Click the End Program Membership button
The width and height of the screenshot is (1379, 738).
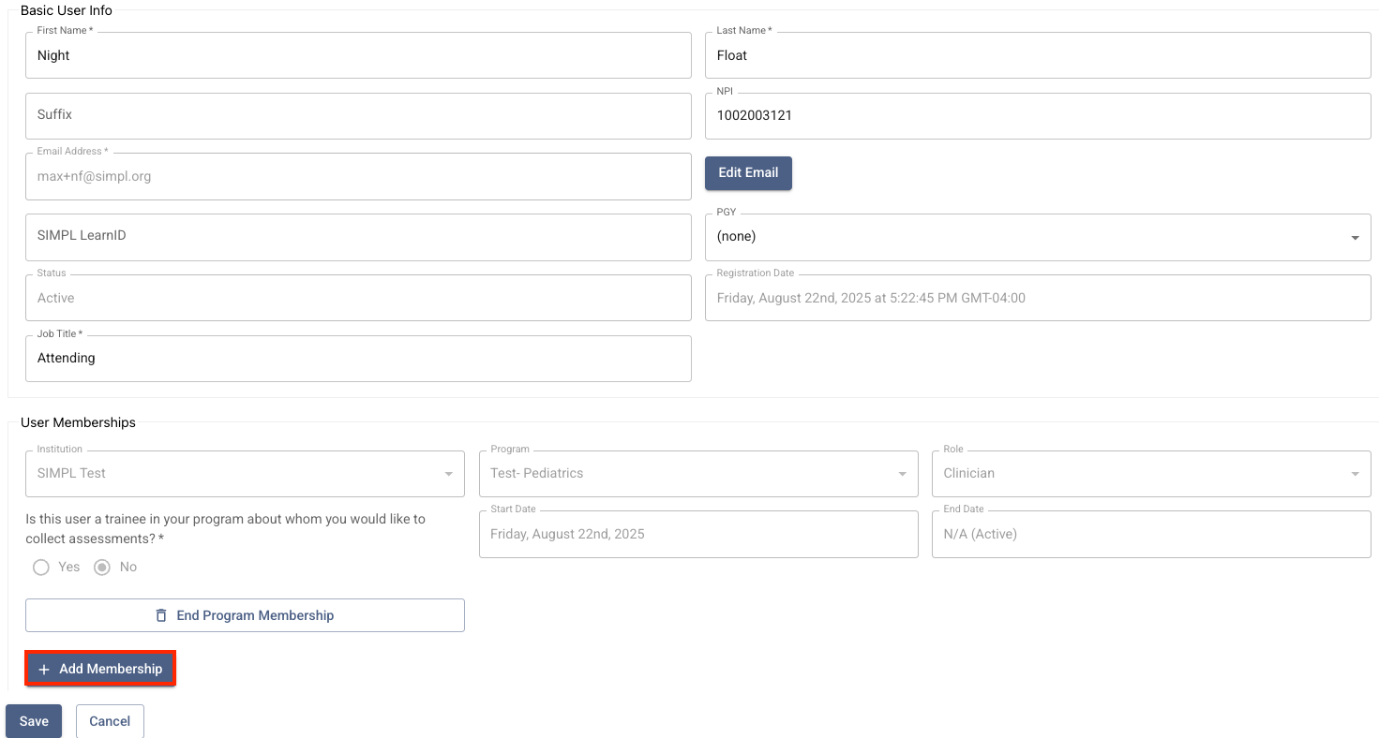coord(245,615)
